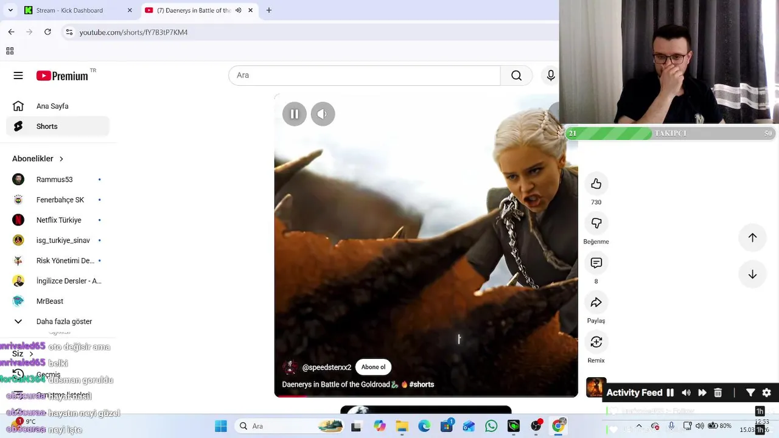Select Shorts in the sidebar

[x=58, y=127]
